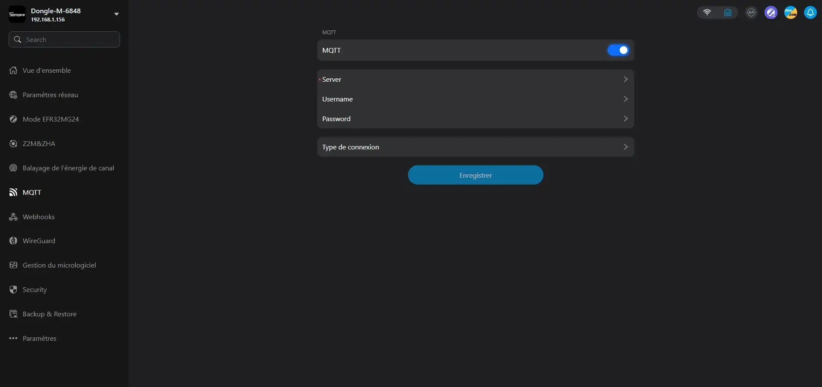Open Gestion du micrologiciel page

pos(59,265)
